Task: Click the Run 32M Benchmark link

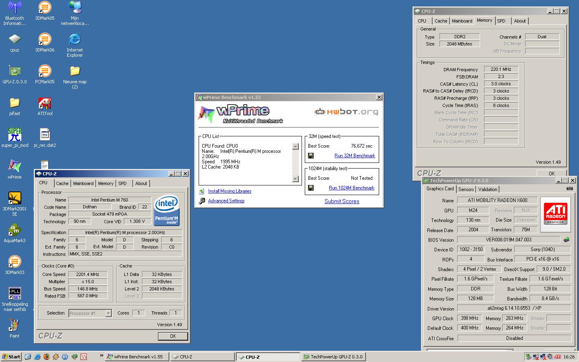Action: click(x=355, y=156)
